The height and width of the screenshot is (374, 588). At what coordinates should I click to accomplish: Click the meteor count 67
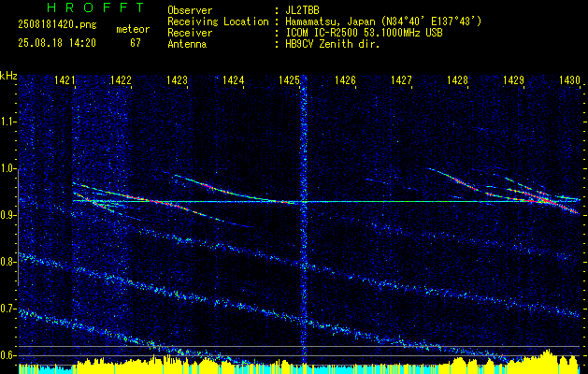[136, 43]
